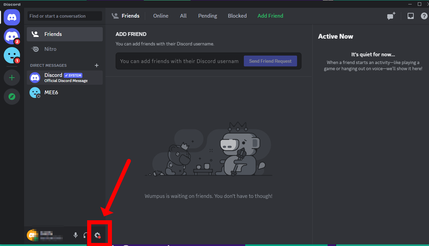Open the MEE6 direct message
The width and height of the screenshot is (429, 246).
tap(65, 93)
